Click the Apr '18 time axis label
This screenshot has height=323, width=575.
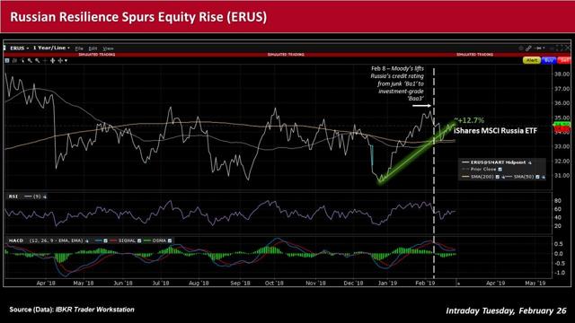(46, 284)
